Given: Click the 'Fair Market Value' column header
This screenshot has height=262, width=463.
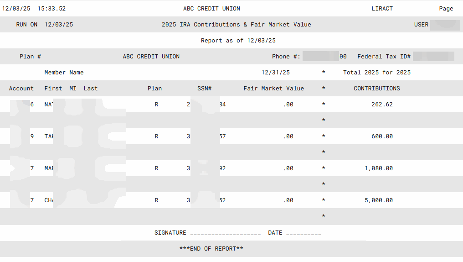Looking at the screenshot, I should [273, 89].
